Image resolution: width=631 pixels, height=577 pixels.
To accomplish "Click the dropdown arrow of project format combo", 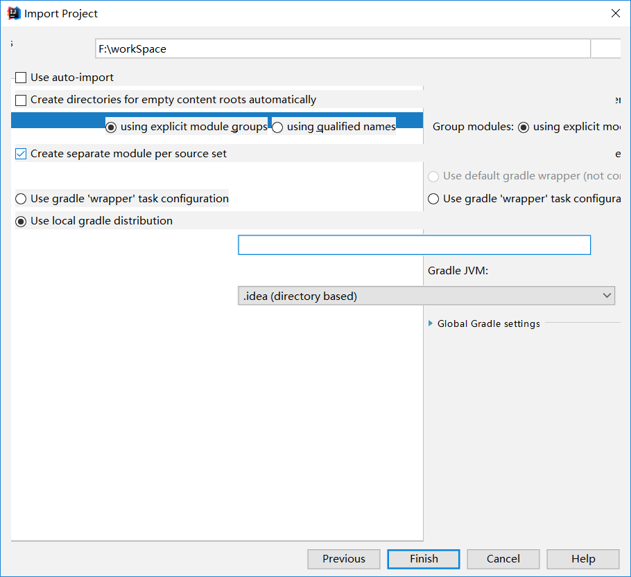I will tap(607, 296).
